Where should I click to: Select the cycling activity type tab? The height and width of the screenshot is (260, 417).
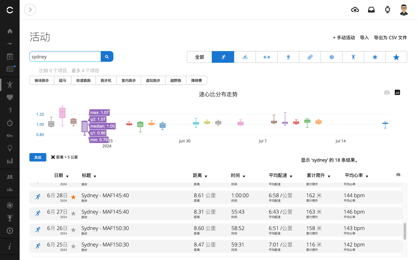point(245,57)
